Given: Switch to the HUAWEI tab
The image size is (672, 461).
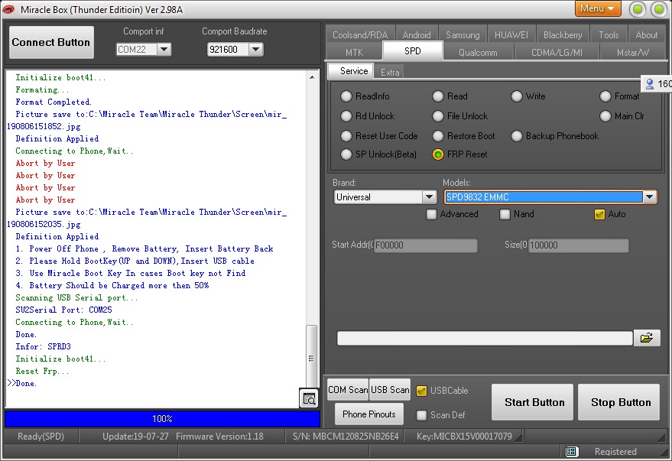Looking at the screenshot, I should (x=511, y=34).
